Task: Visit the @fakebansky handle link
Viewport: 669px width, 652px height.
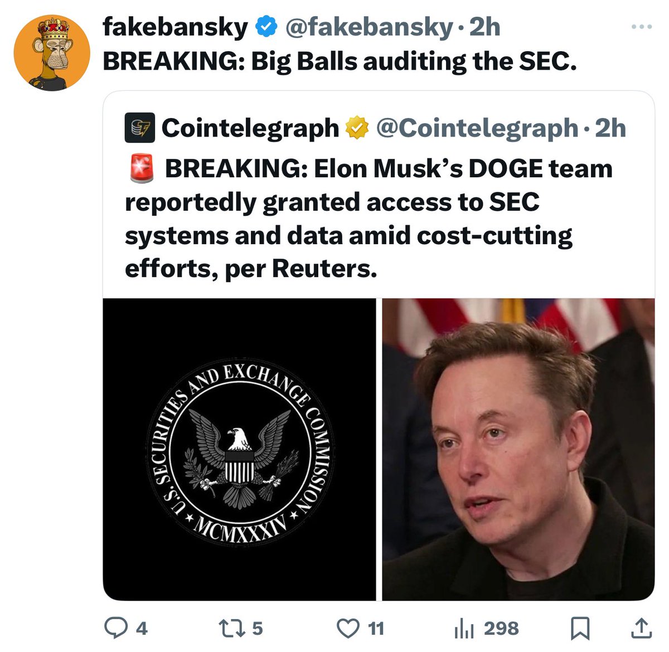Action: (x=369, y=27)
